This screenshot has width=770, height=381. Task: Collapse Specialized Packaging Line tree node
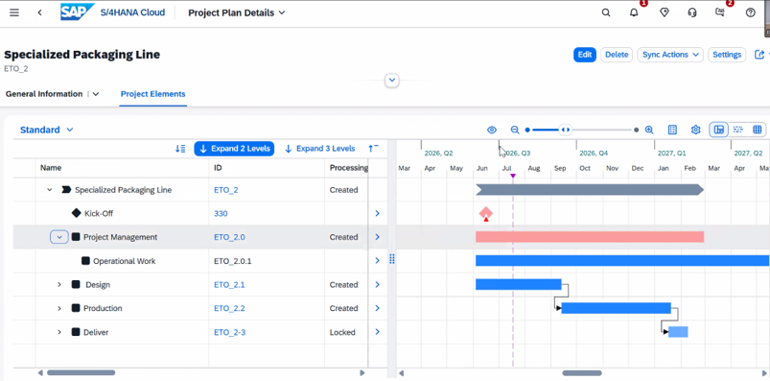tap(49, 190)
